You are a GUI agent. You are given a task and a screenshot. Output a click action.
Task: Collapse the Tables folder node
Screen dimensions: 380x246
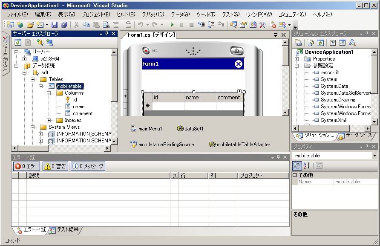point(32,79)
